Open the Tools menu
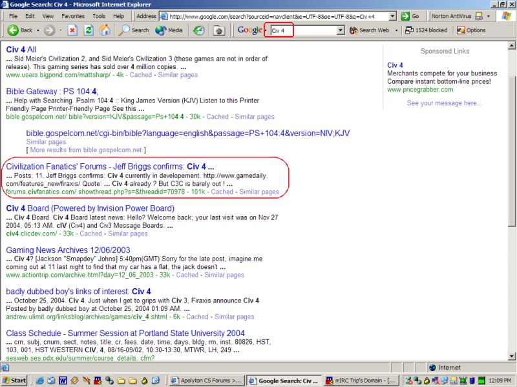 coord(98,15)
